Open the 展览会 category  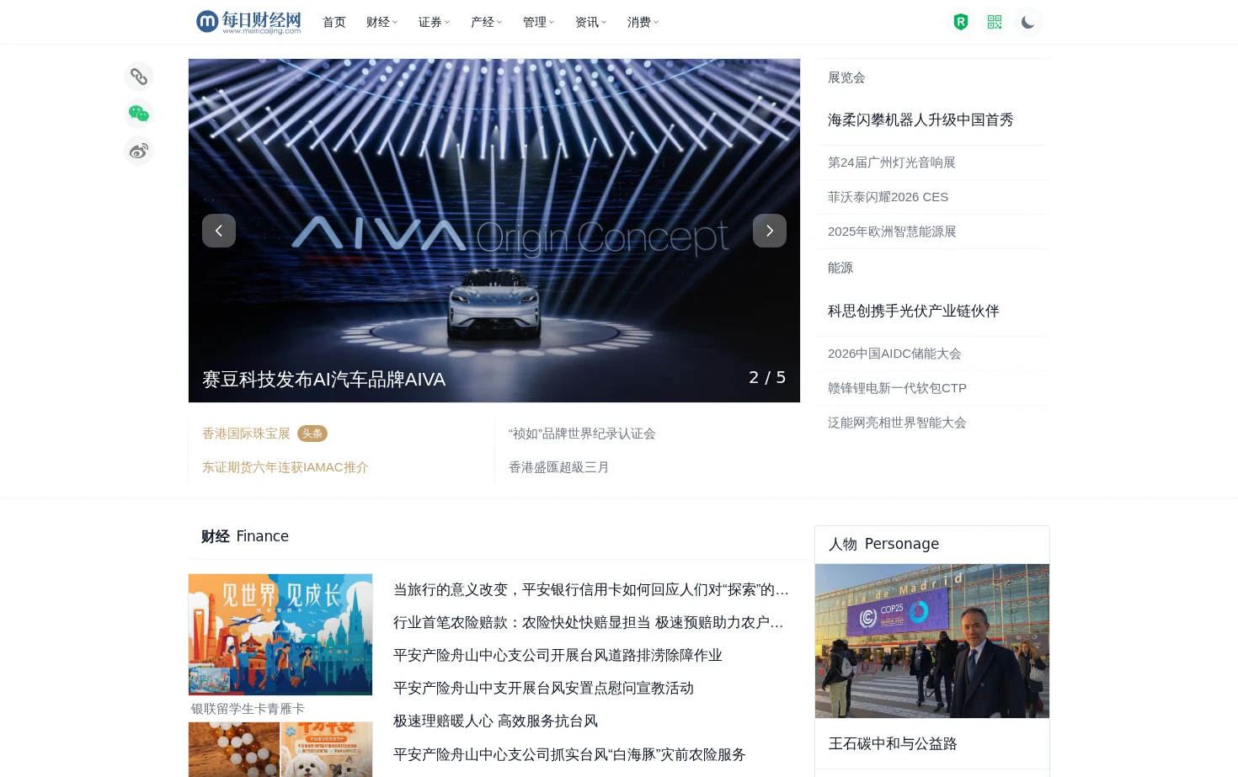click(x=846, y=77)
